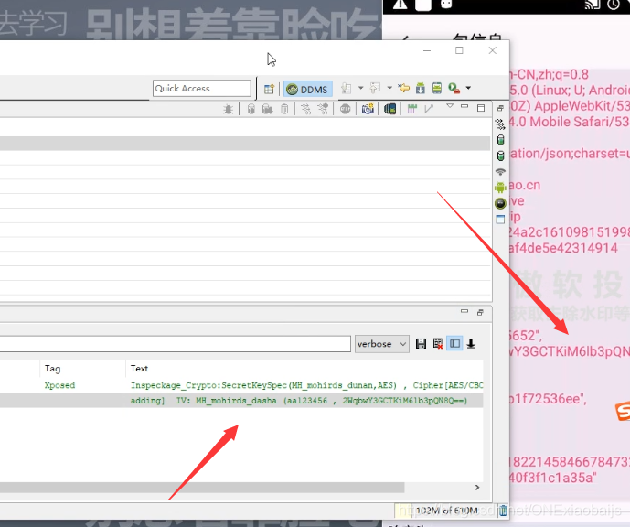This screenshot has height=527, width=630.
Task: Minimize the Devices view panel
Action: click(464, 106)
